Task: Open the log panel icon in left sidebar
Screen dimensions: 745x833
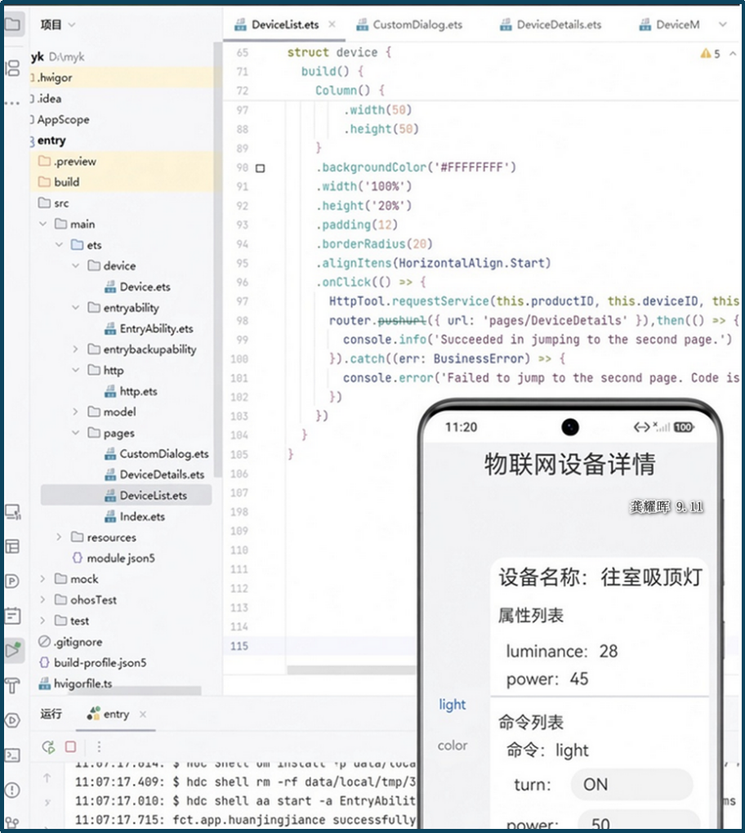Action: tap(13, 616)
